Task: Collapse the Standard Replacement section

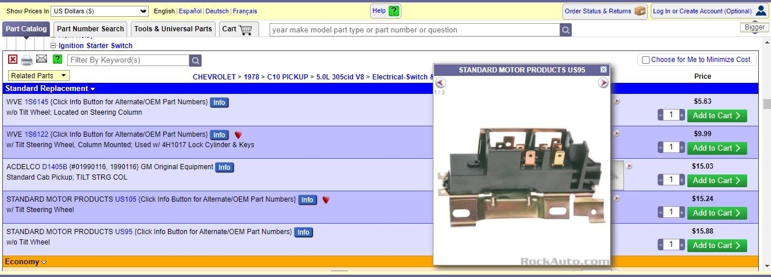Action: [x=50, y=89]
